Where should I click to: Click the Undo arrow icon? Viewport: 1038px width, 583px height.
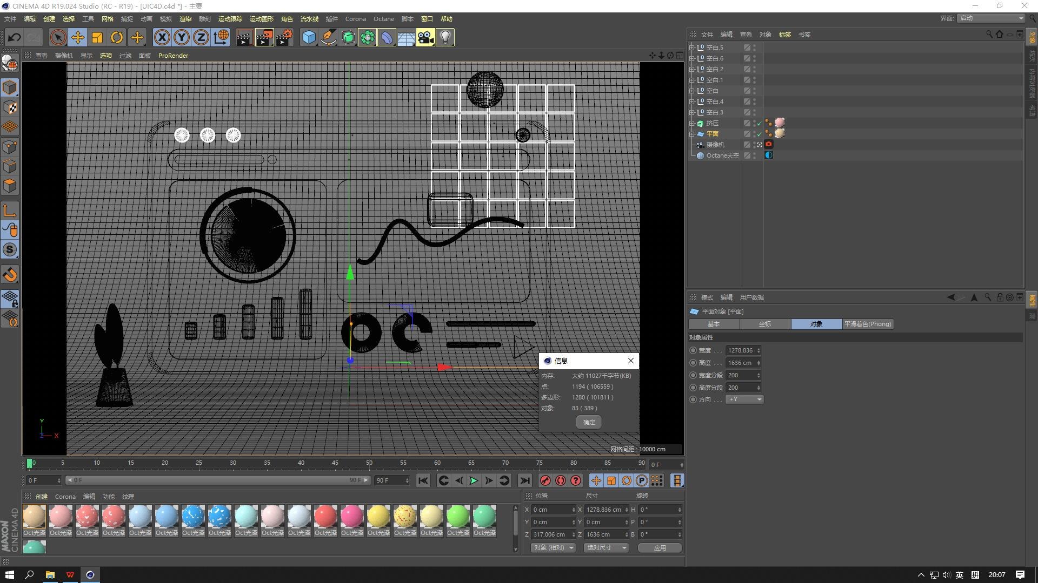tap(15, 38)
